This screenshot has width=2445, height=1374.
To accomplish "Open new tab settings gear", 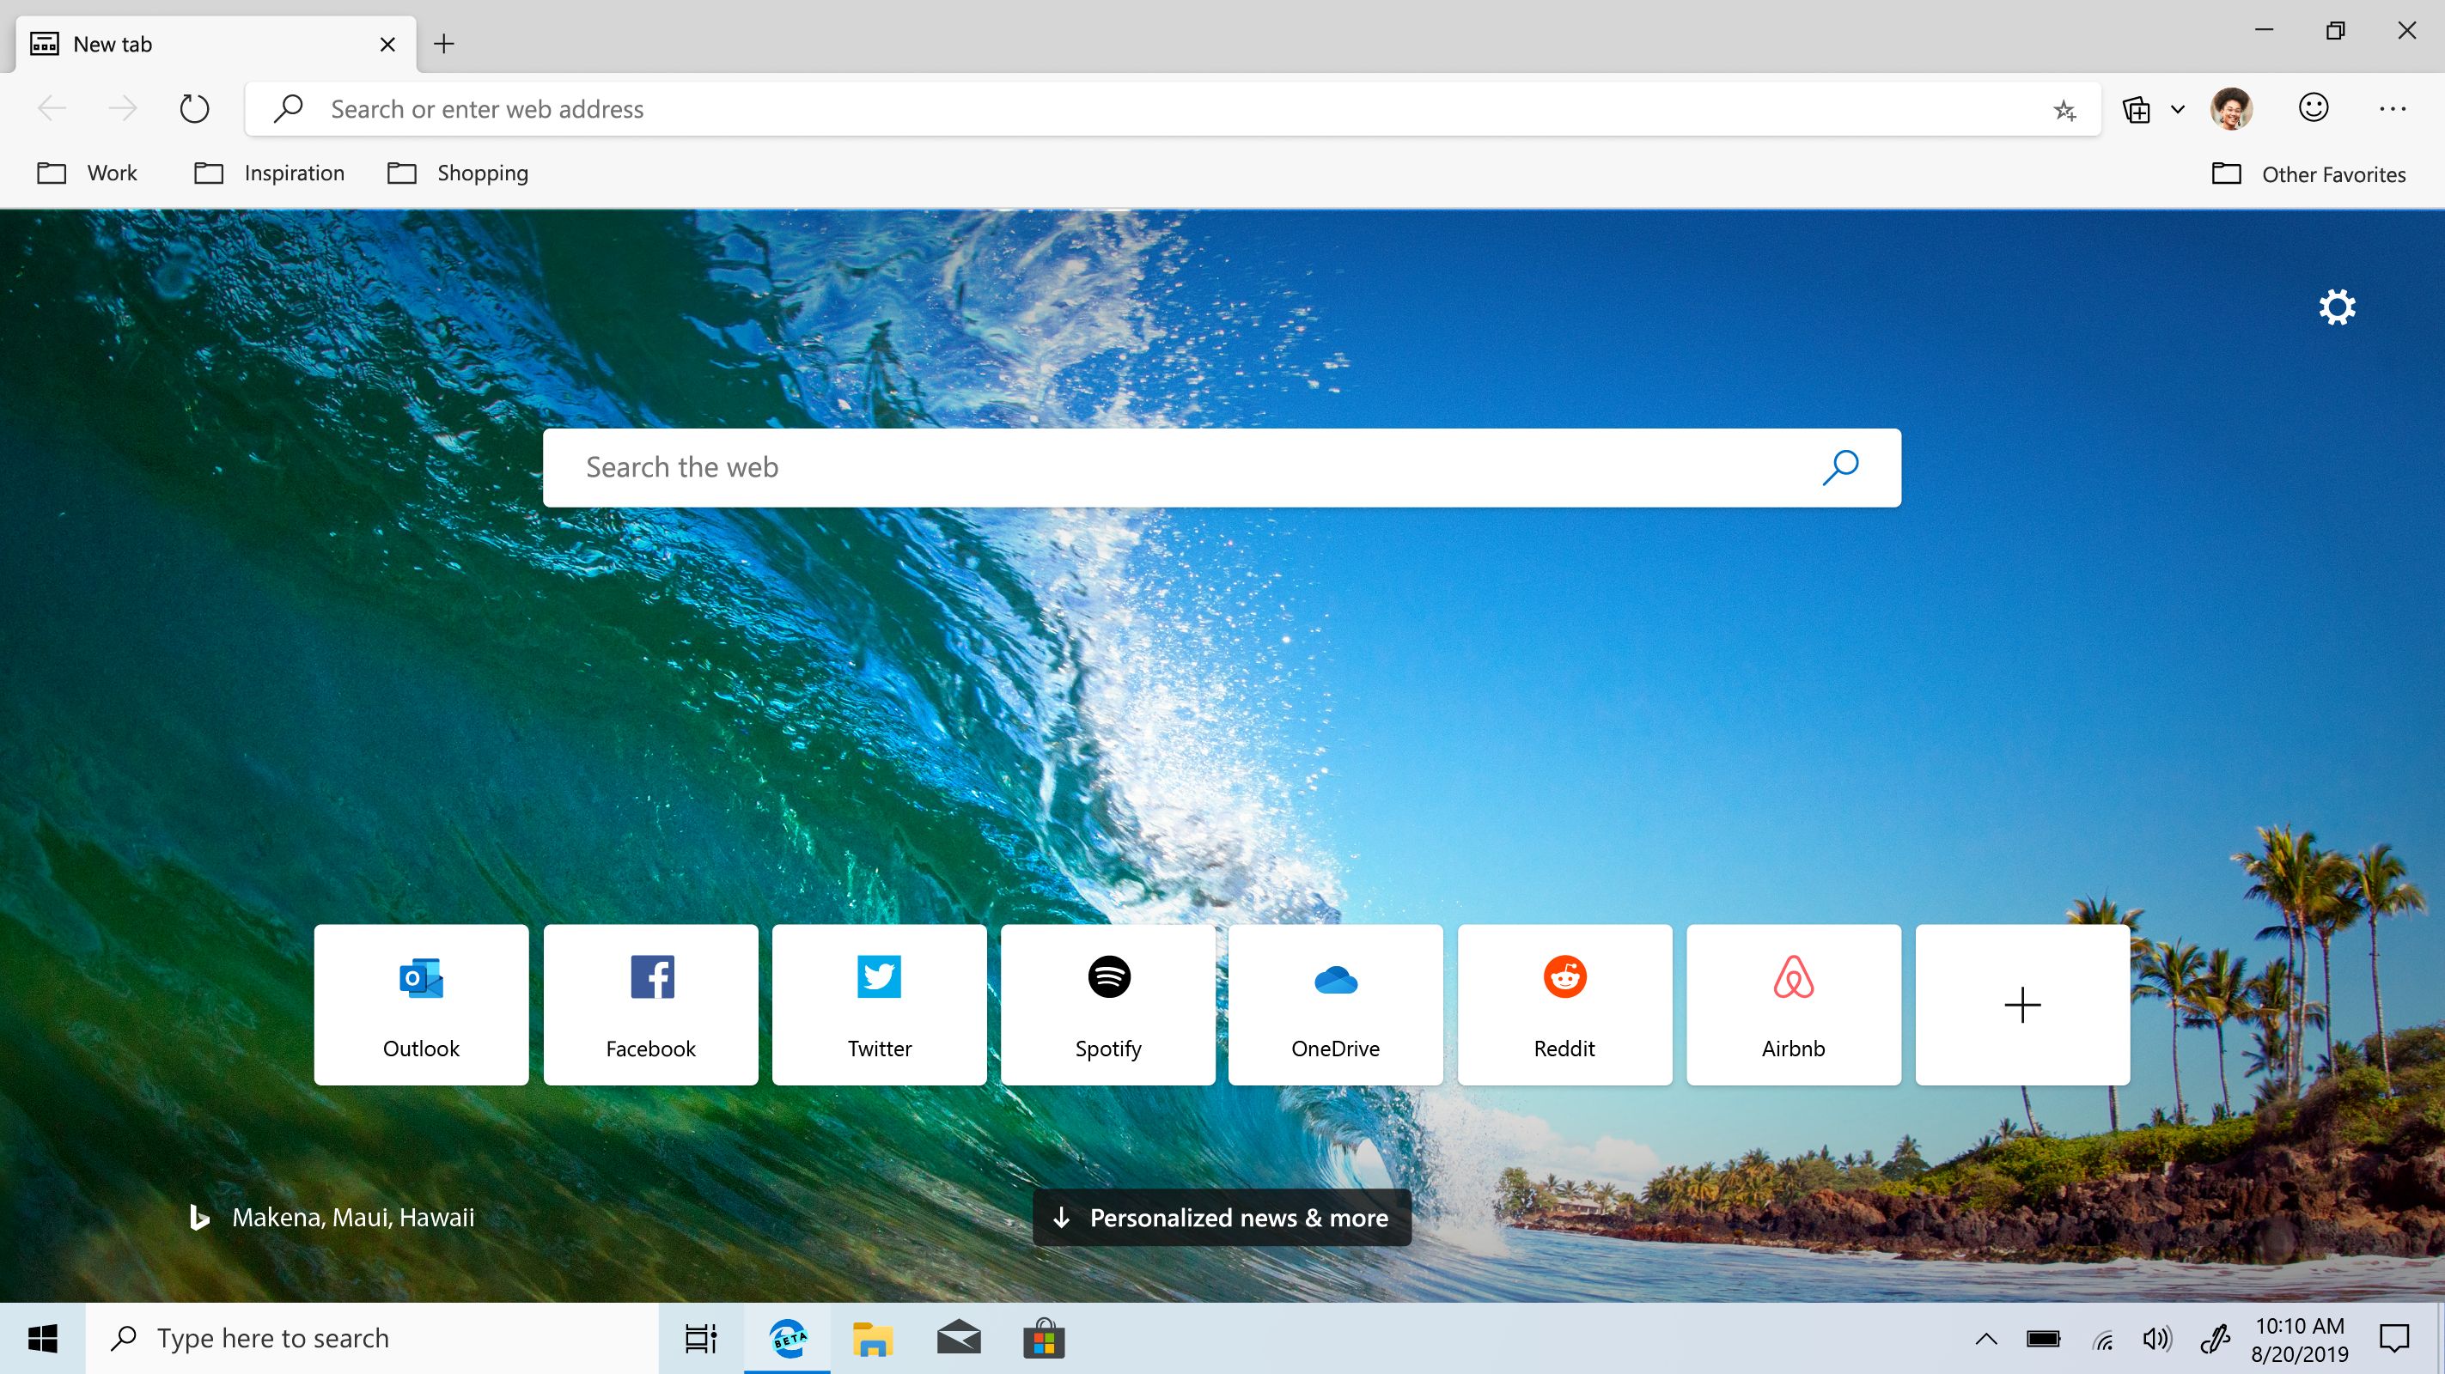I will (x=2336, y=307).
